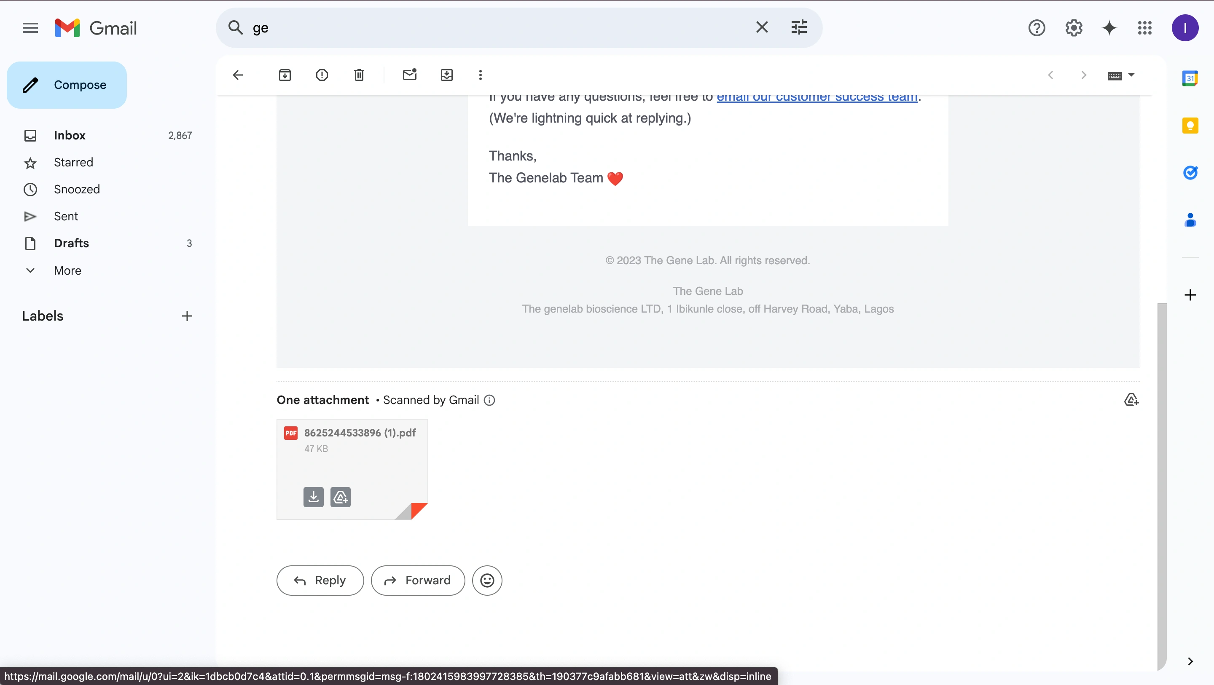The height and width of the screenshot is (685, 1214).
Task: Open Google Tasks side panel
Action: pos(1191,173)
